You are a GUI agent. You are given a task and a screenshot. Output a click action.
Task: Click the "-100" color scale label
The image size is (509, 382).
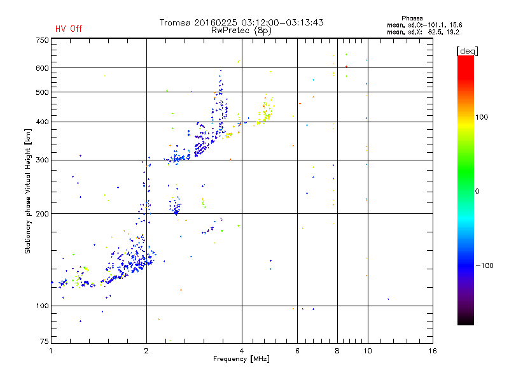(484, 265)
